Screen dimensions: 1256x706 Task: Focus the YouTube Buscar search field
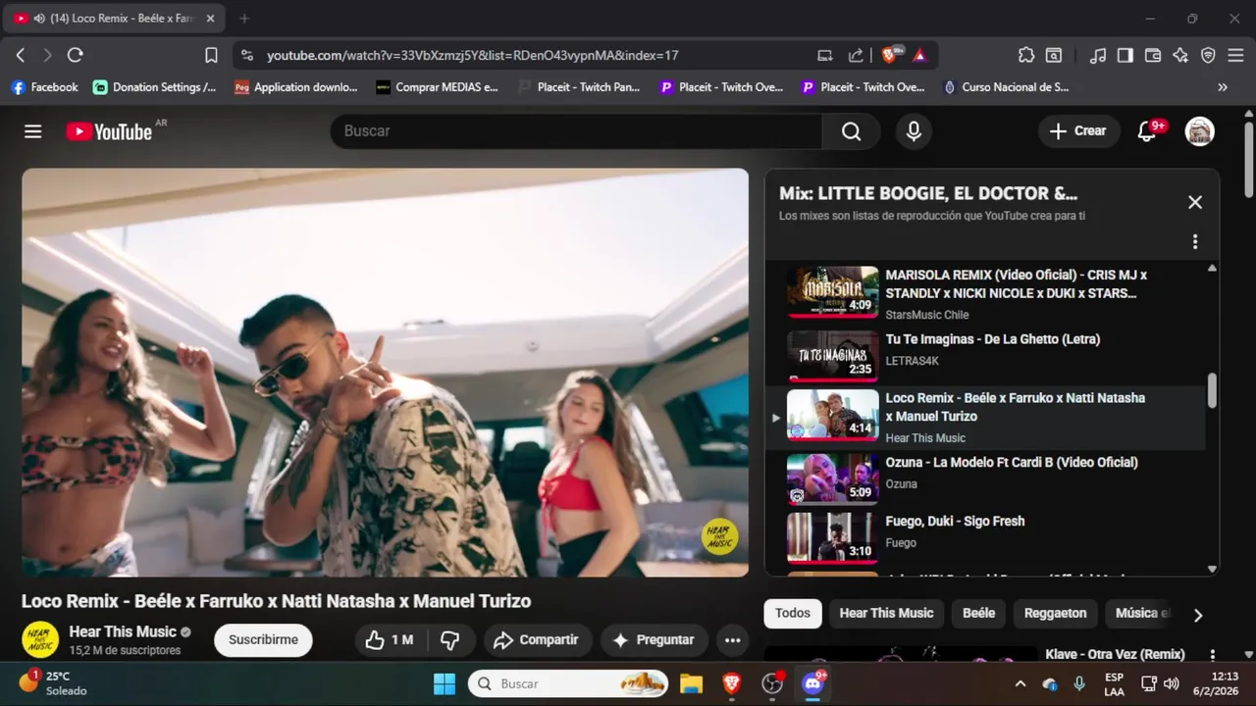tap(576, 131)
